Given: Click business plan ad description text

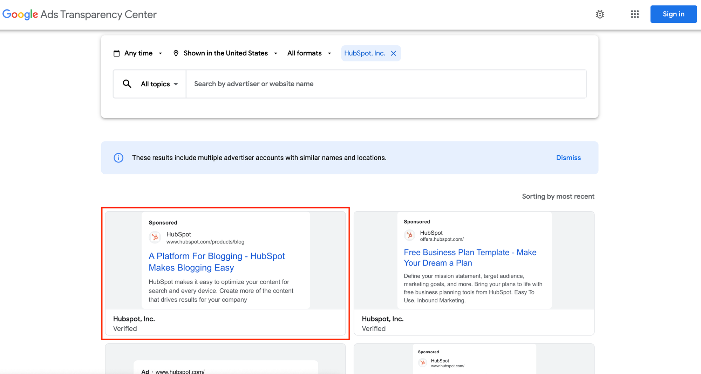Looking at the screenshot, I should click(x=473, y=288).
